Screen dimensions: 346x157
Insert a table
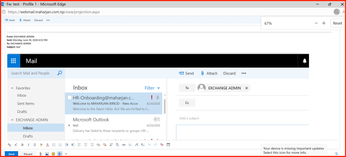(x=168, y=145)
